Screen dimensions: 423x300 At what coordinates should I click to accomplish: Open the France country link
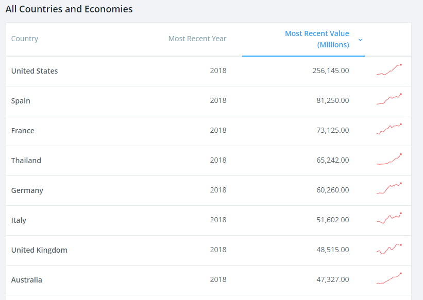(x=23, y=131)
